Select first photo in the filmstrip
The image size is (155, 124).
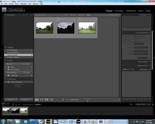coord(6,111)
